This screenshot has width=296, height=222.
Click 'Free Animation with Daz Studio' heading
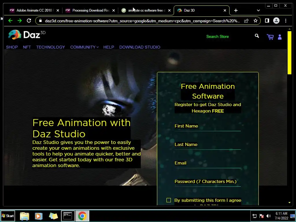pos(81,128)
